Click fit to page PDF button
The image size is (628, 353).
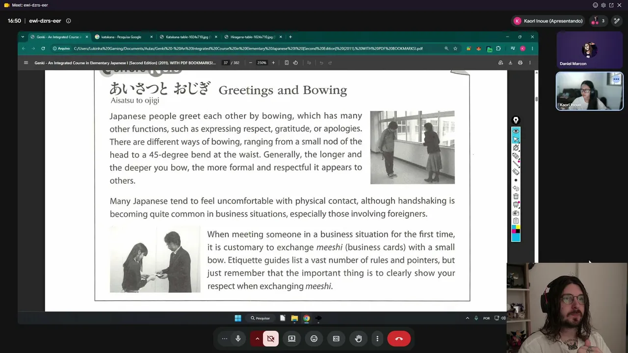287,63
